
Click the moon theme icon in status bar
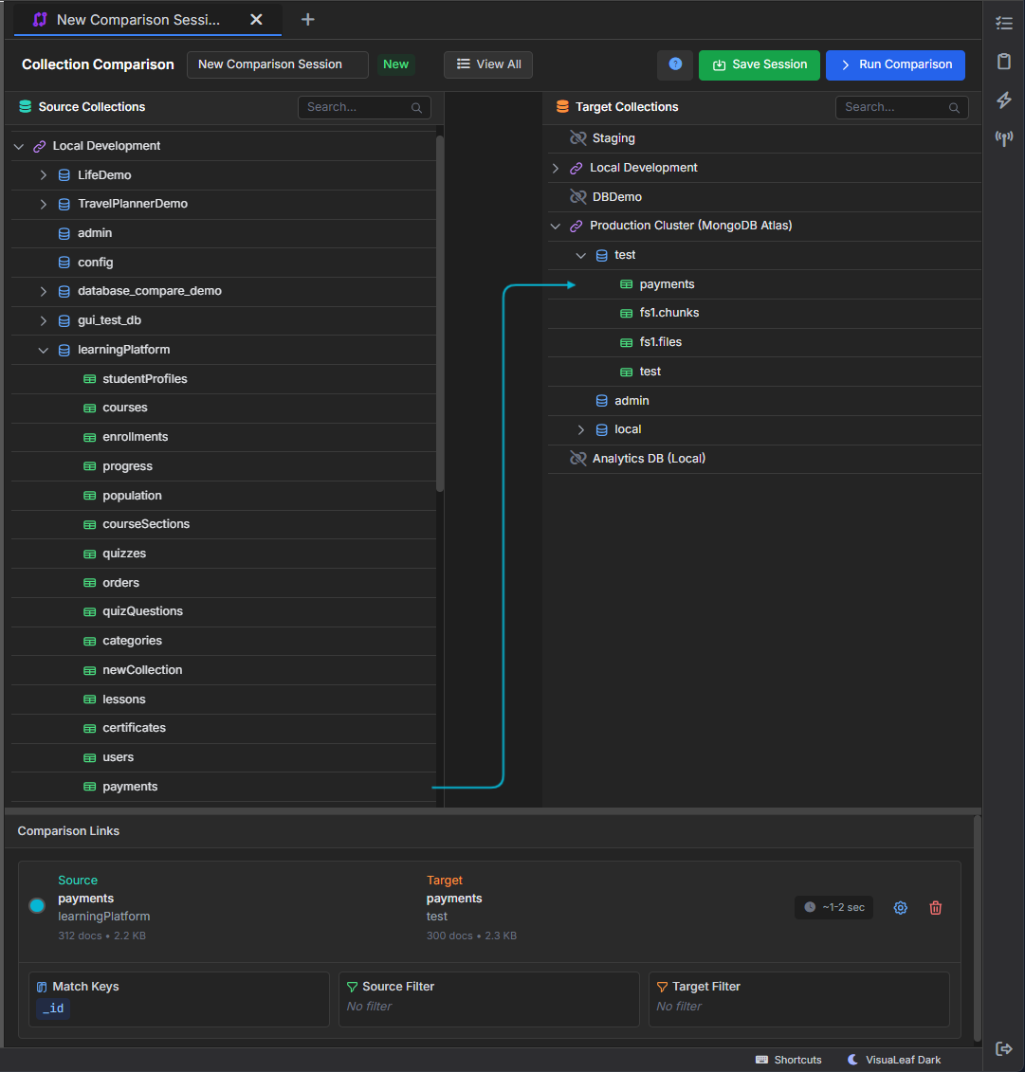coord(852,1059)
